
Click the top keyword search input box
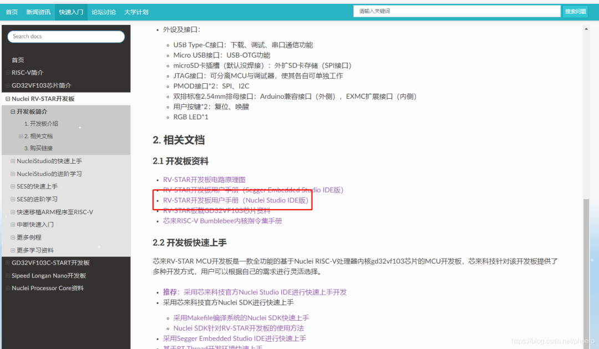[x=457, y=11]
